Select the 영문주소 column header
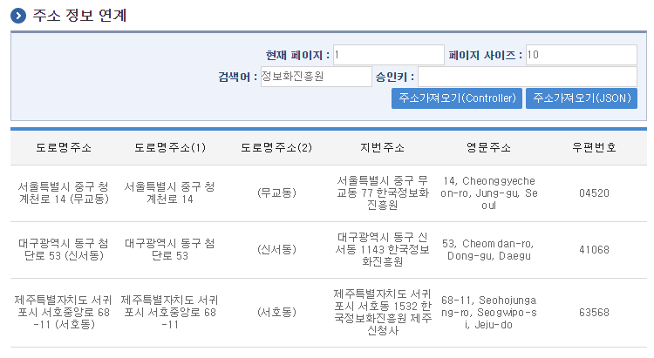Viewport: 654px width, 358px height. (488, 147)
